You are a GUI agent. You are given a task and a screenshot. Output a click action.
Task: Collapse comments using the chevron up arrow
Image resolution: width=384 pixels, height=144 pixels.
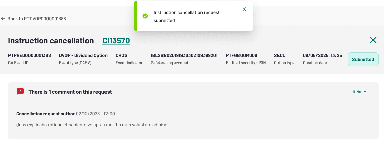[x=365, y=92]
